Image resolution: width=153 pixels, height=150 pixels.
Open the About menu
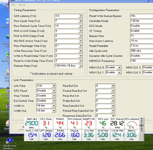[22, 5]
